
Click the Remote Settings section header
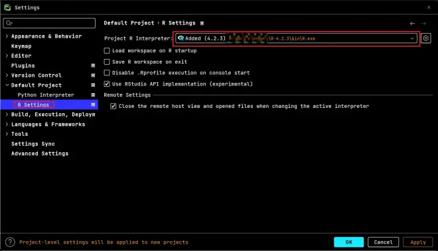pyautogui.click(x=127, y=95)
